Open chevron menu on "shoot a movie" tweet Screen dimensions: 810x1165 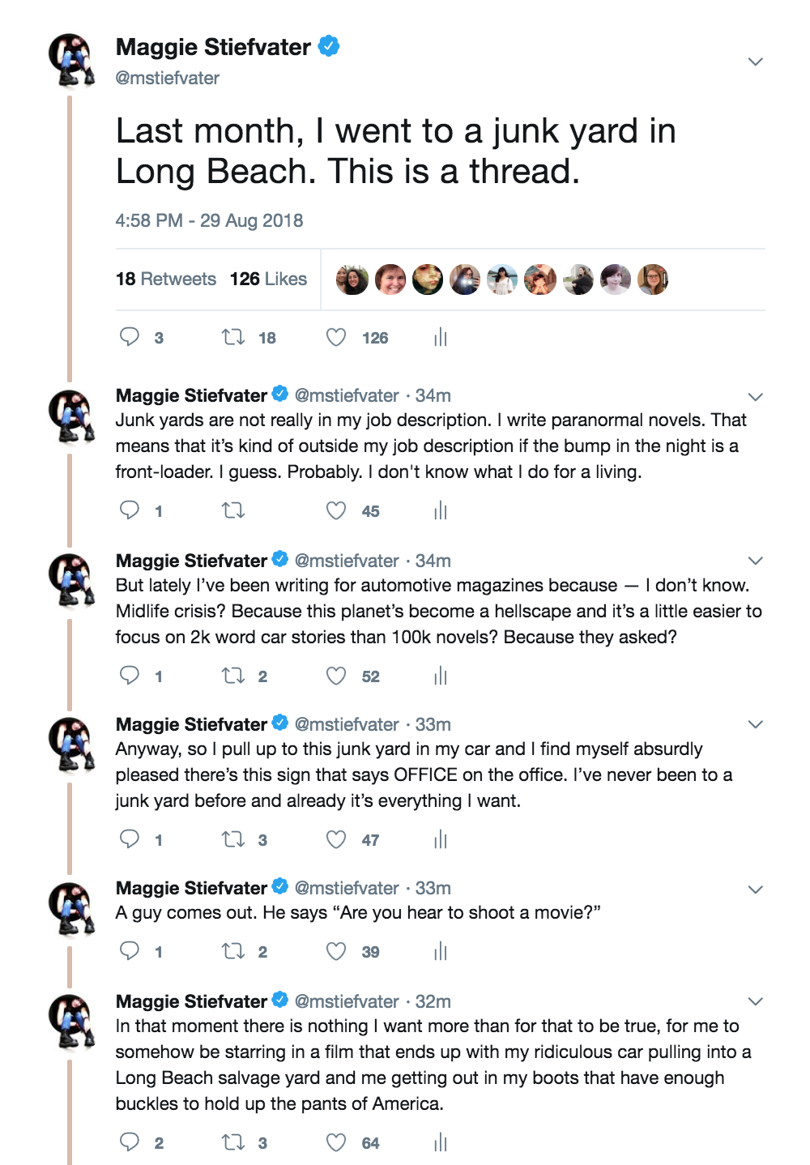(755, 890)
